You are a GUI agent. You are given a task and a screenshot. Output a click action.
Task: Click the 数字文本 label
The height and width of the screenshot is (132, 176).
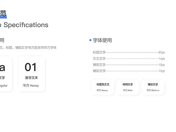31,78
